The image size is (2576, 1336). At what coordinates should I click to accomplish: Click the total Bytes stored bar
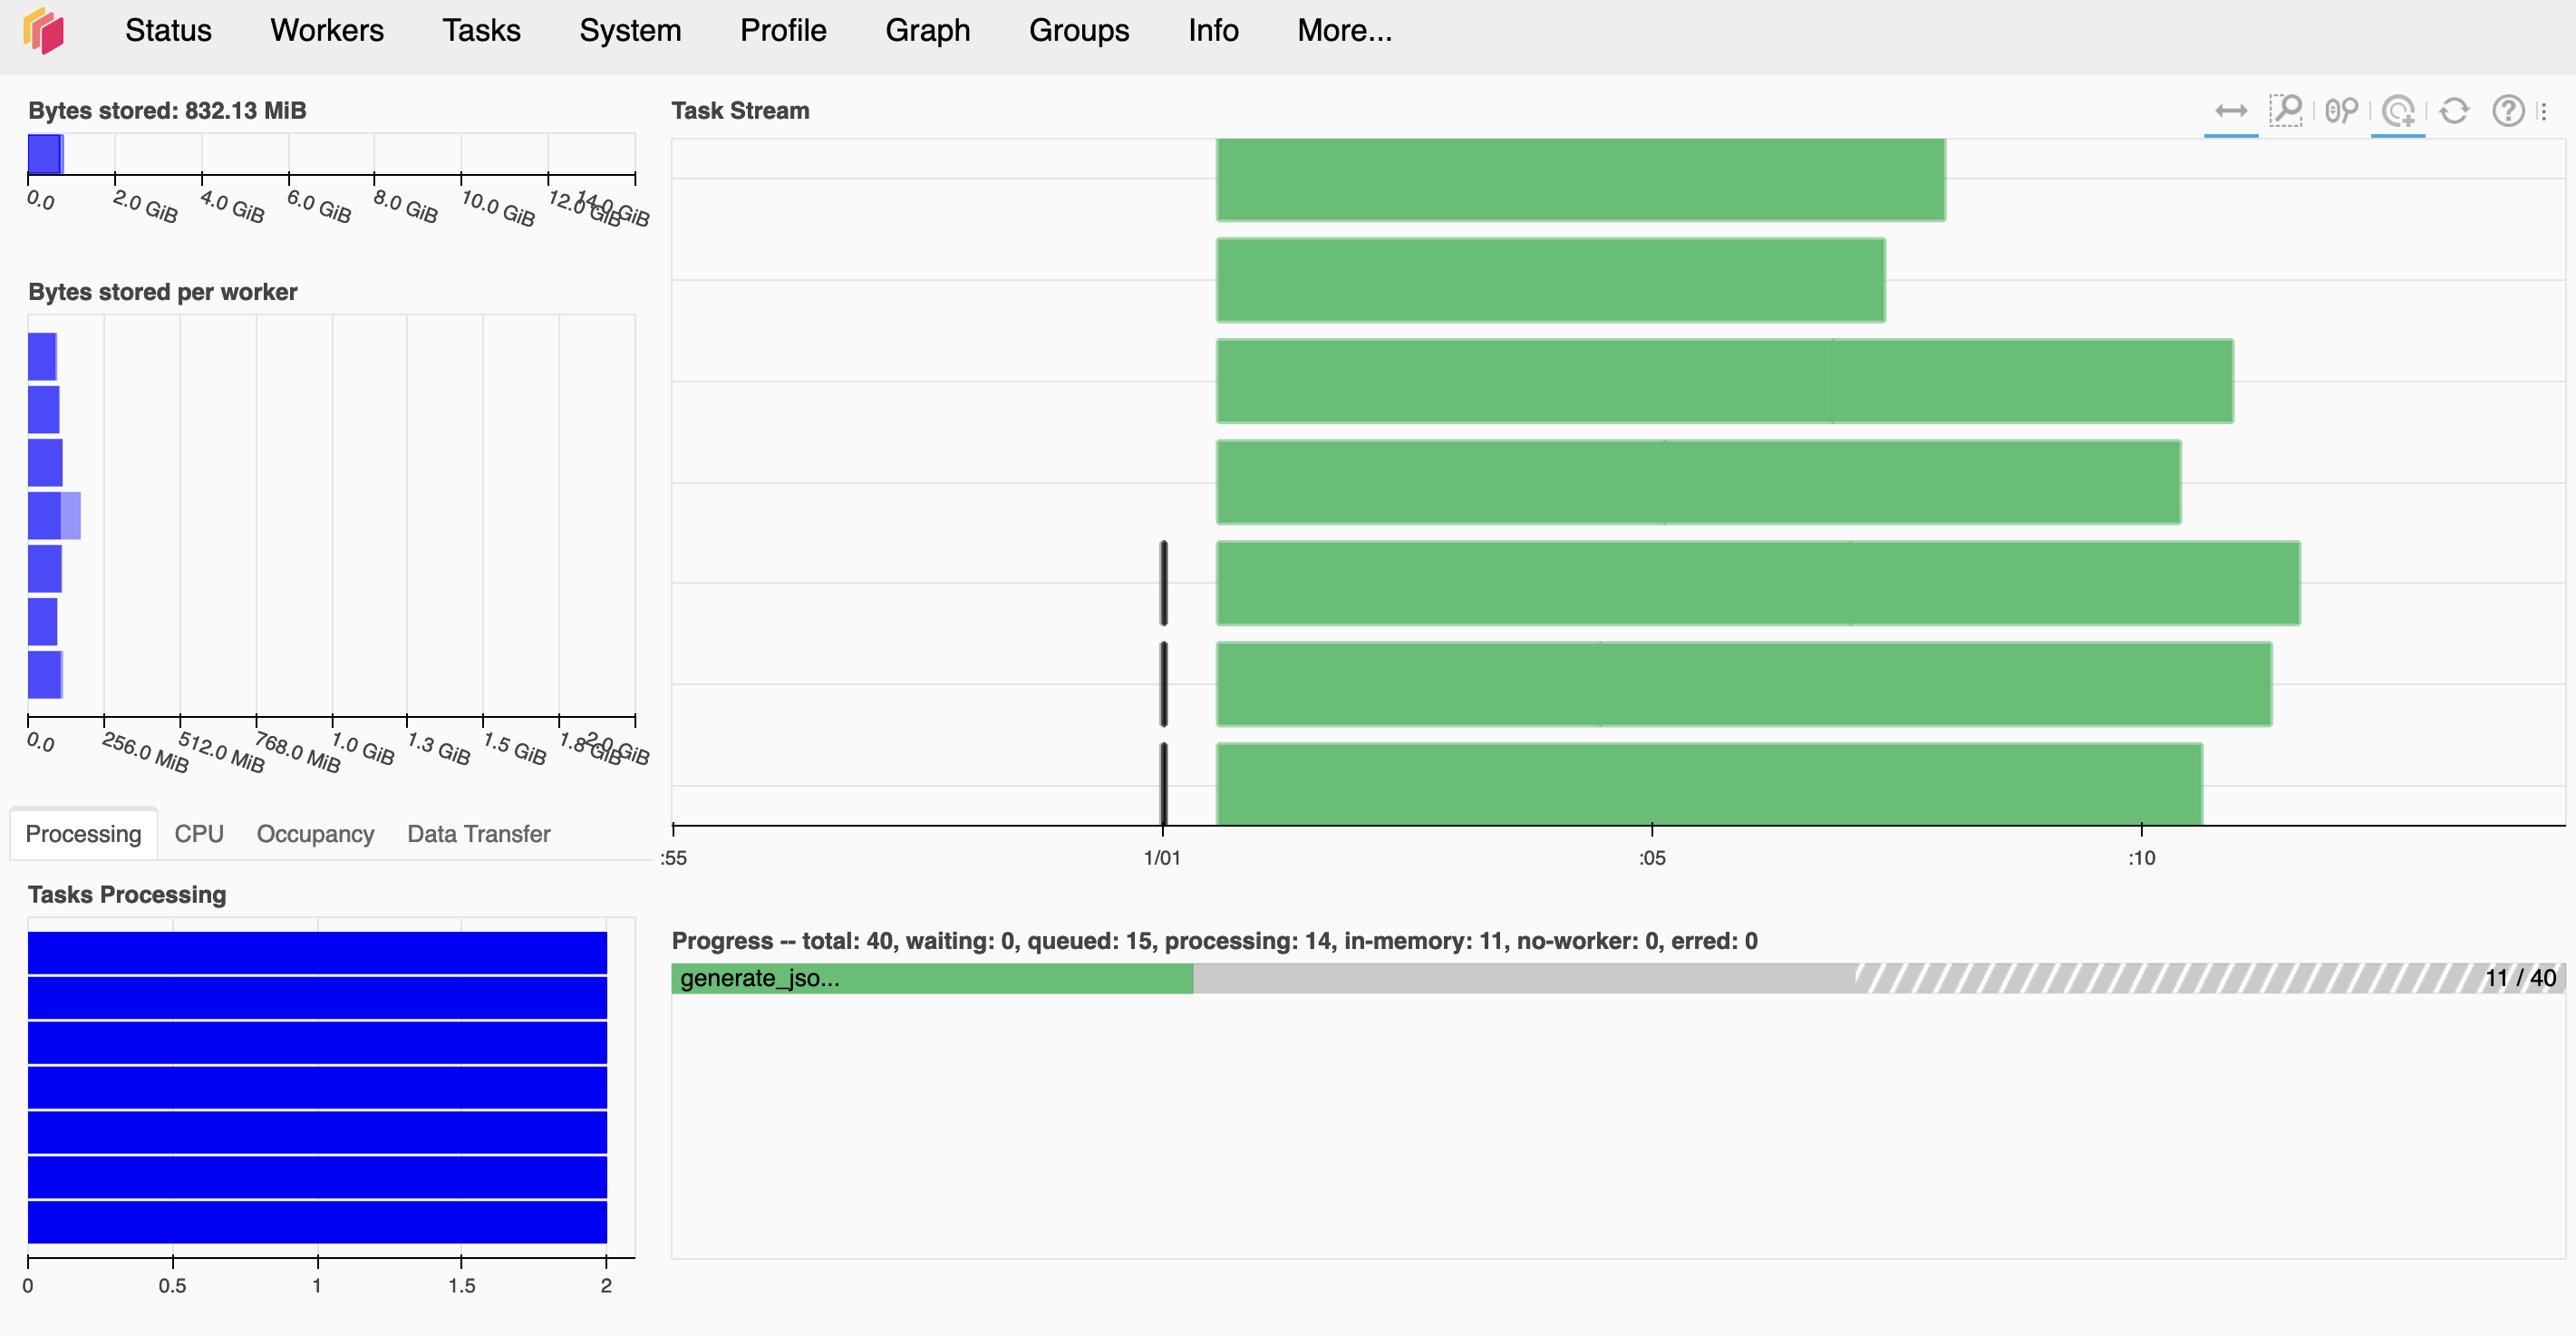point(45,155)
